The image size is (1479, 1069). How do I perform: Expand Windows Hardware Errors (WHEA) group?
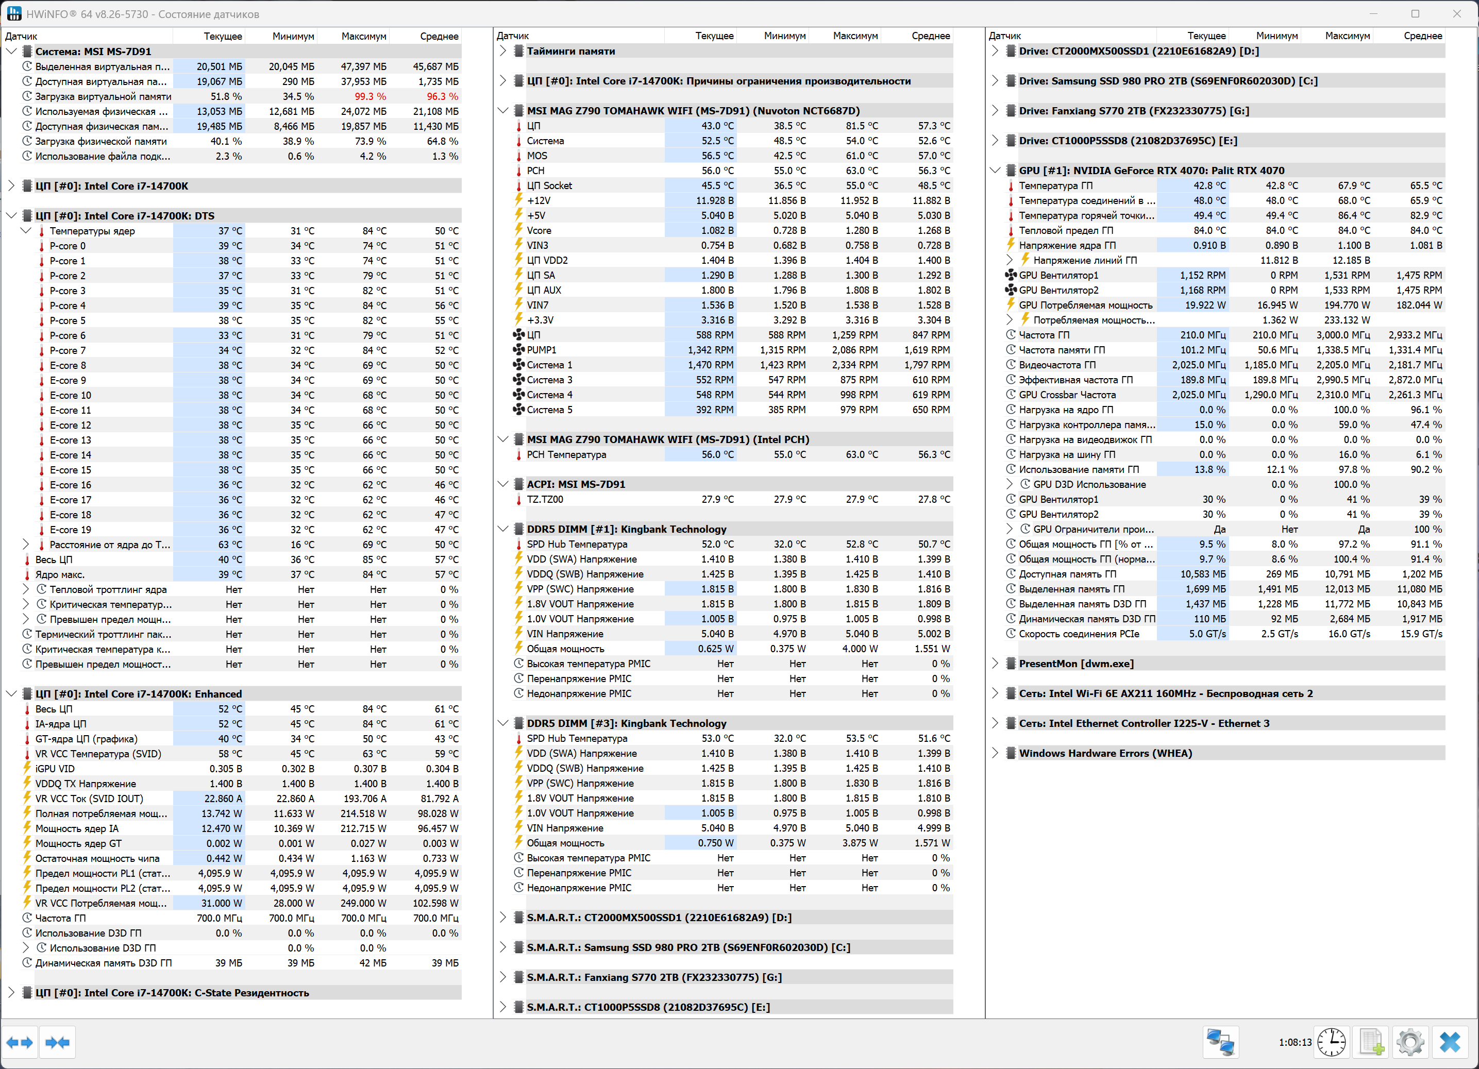tap(995, 753)
